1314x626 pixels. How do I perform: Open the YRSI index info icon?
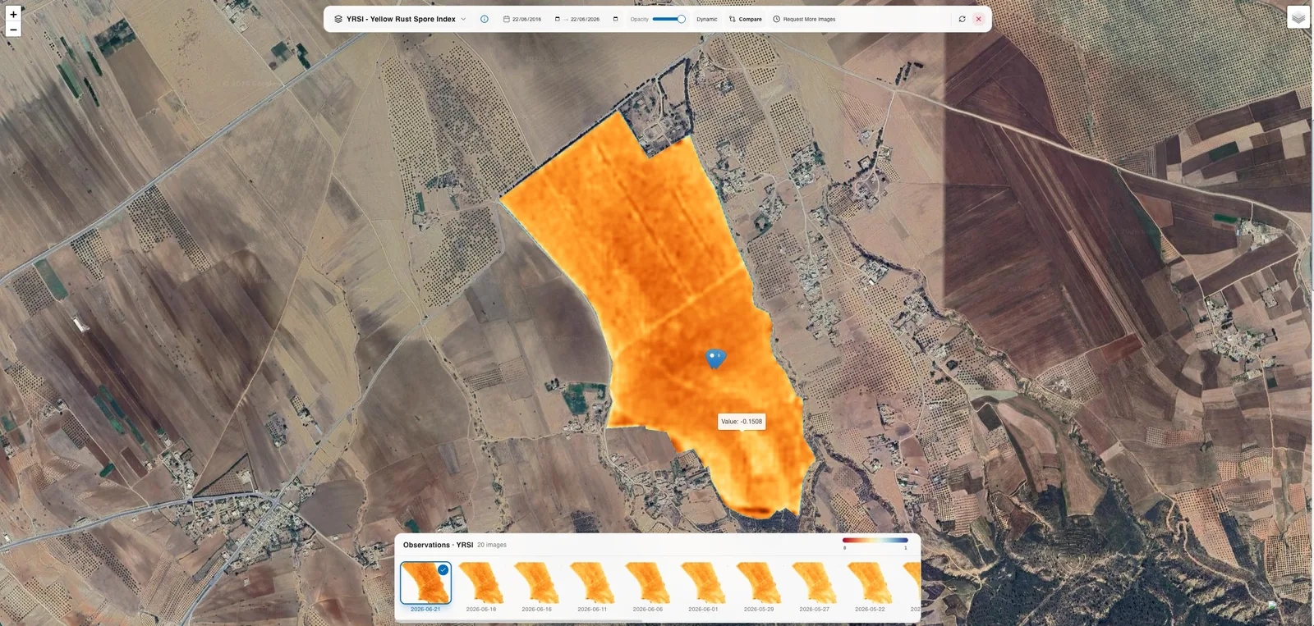coord(485,19)
